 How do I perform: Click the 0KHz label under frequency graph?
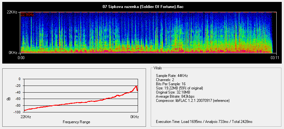[x=134, y=117]
